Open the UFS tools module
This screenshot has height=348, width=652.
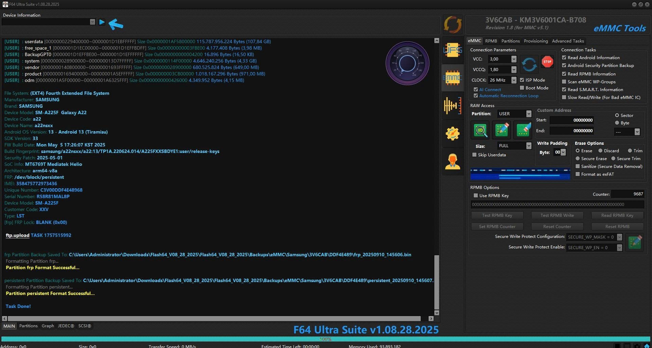point(453,50)
